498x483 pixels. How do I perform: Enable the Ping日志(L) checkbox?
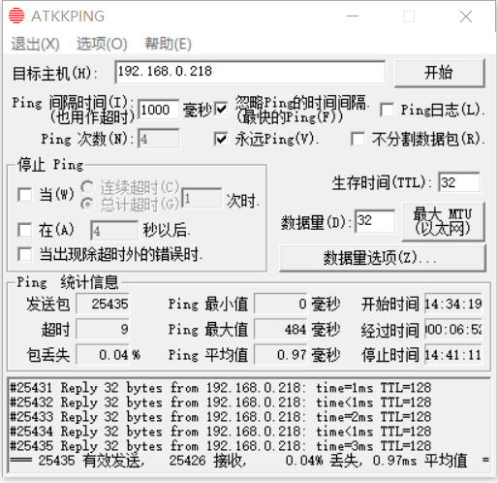[387, 110]
